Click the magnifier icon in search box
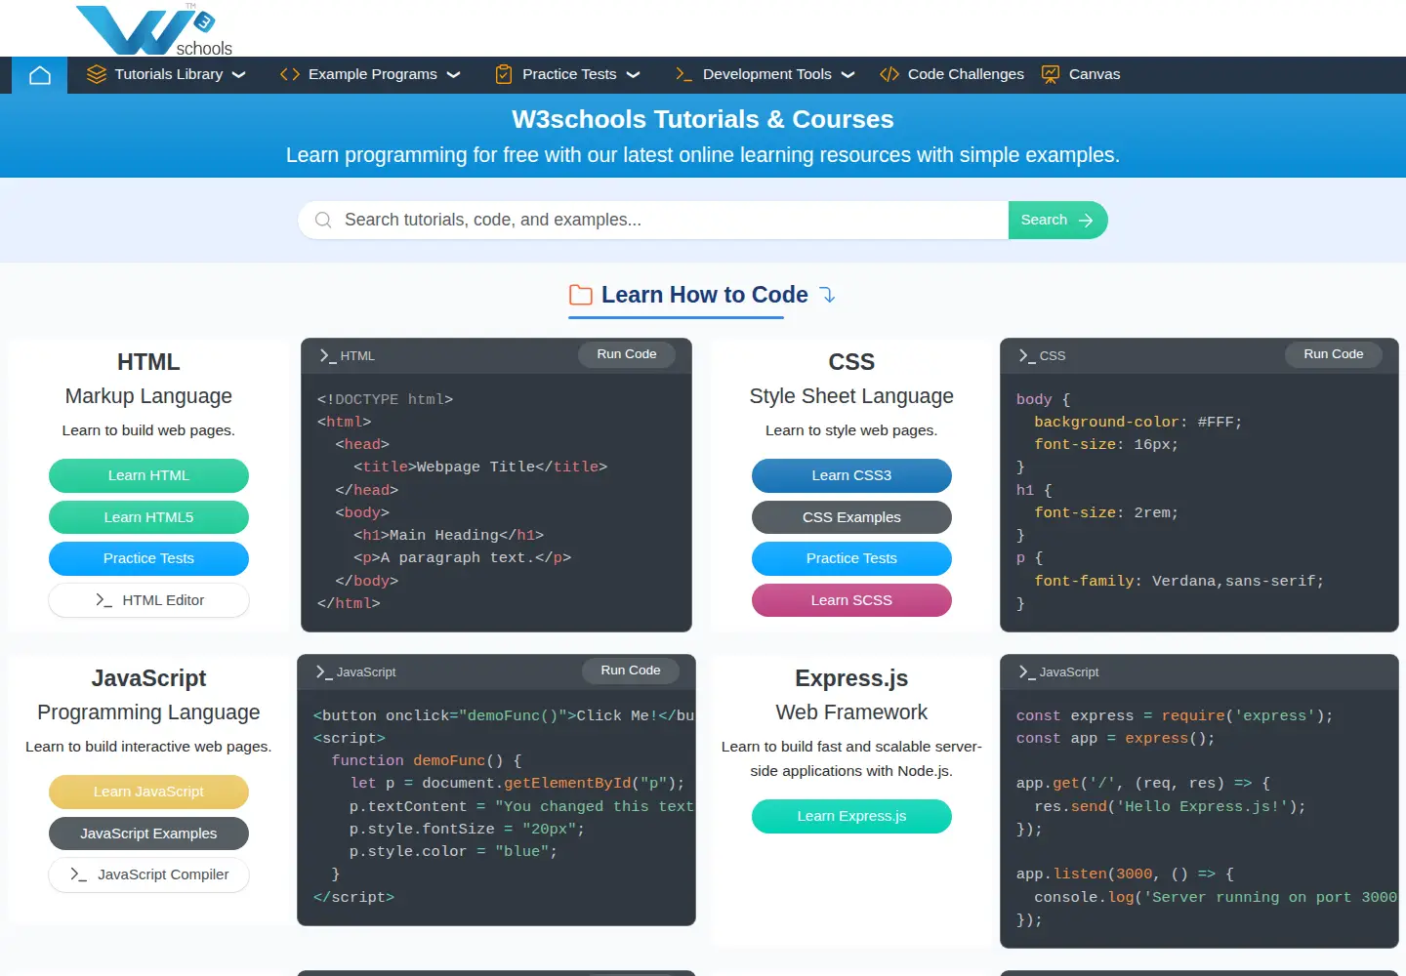This screenshot has width=1406, height=976. pyautogui.click(x=323, y=221)
